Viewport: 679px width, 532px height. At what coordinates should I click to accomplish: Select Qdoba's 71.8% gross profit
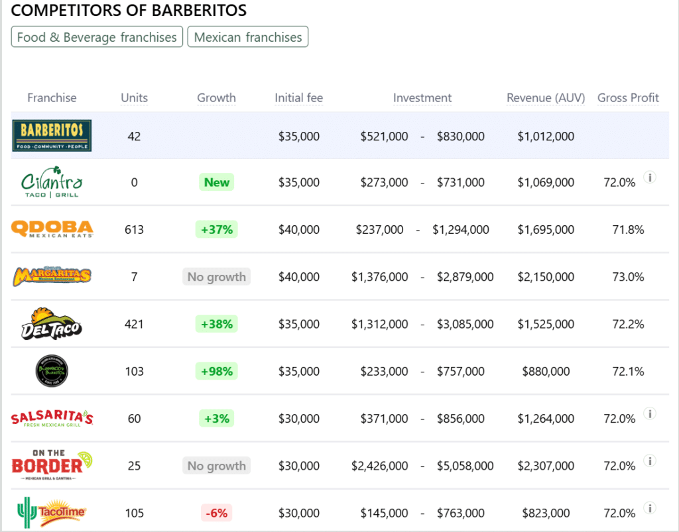(x=629, y=229)
